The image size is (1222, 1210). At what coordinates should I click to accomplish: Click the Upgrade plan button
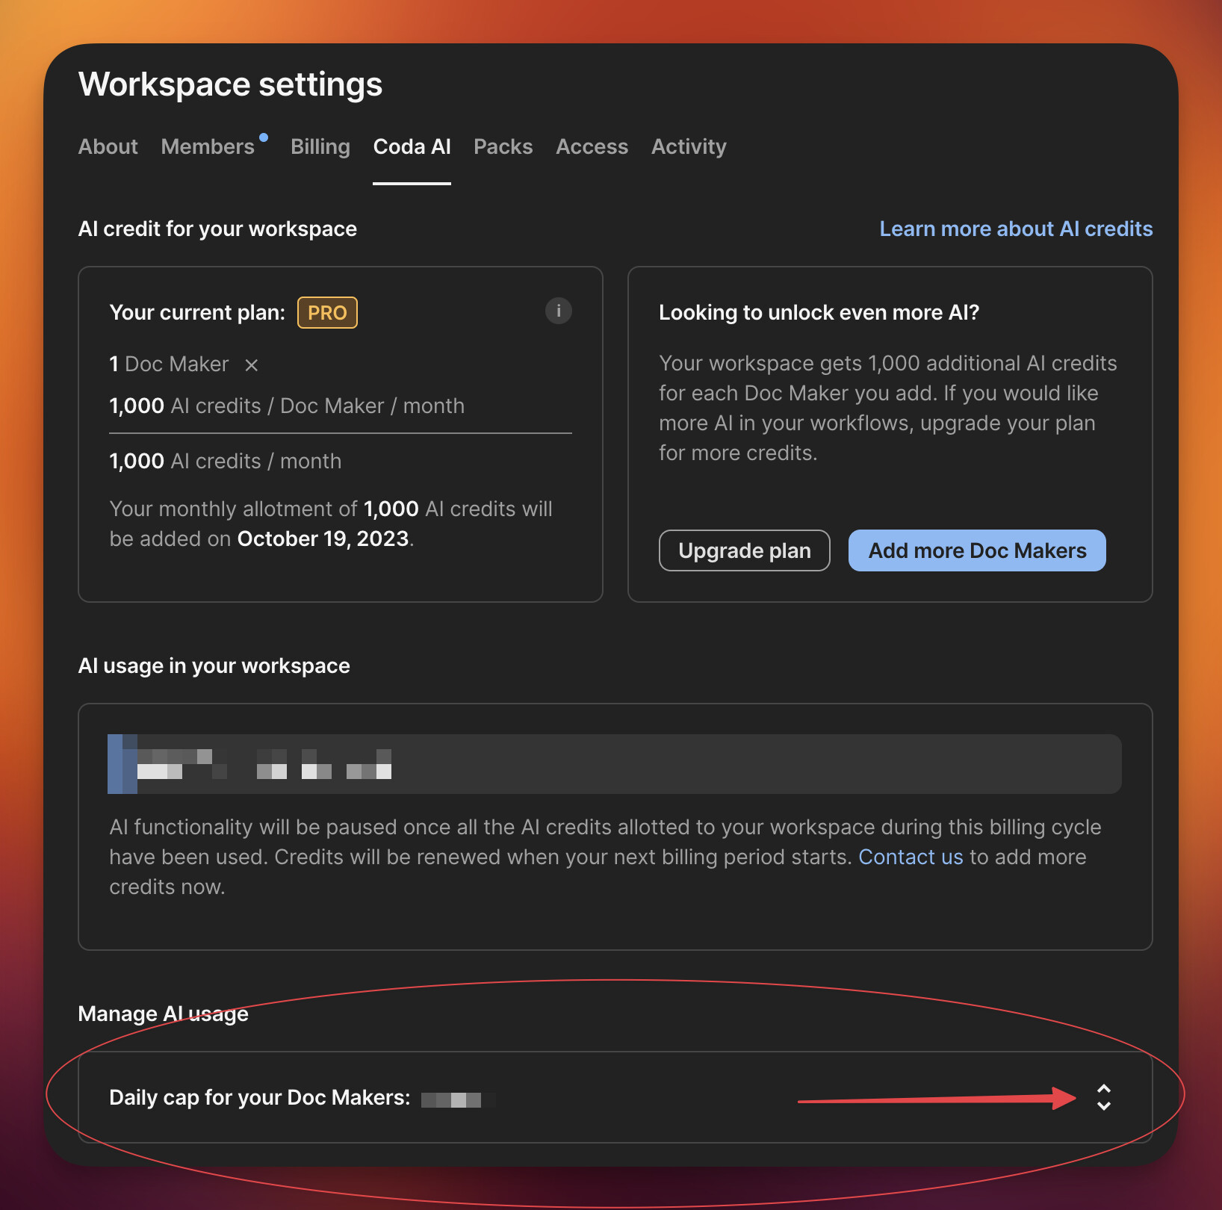pyautogui.click(x=744, y=550)
